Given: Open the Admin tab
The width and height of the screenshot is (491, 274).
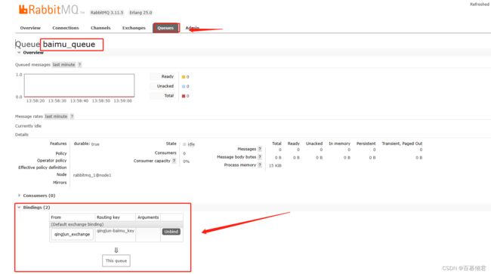Looking at the screenshot, I should (192, 28).
